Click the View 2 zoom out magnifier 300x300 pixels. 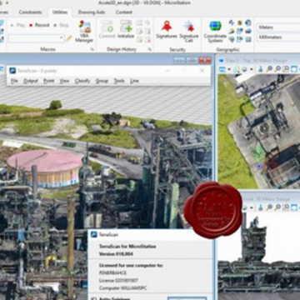tap(277, 69)
